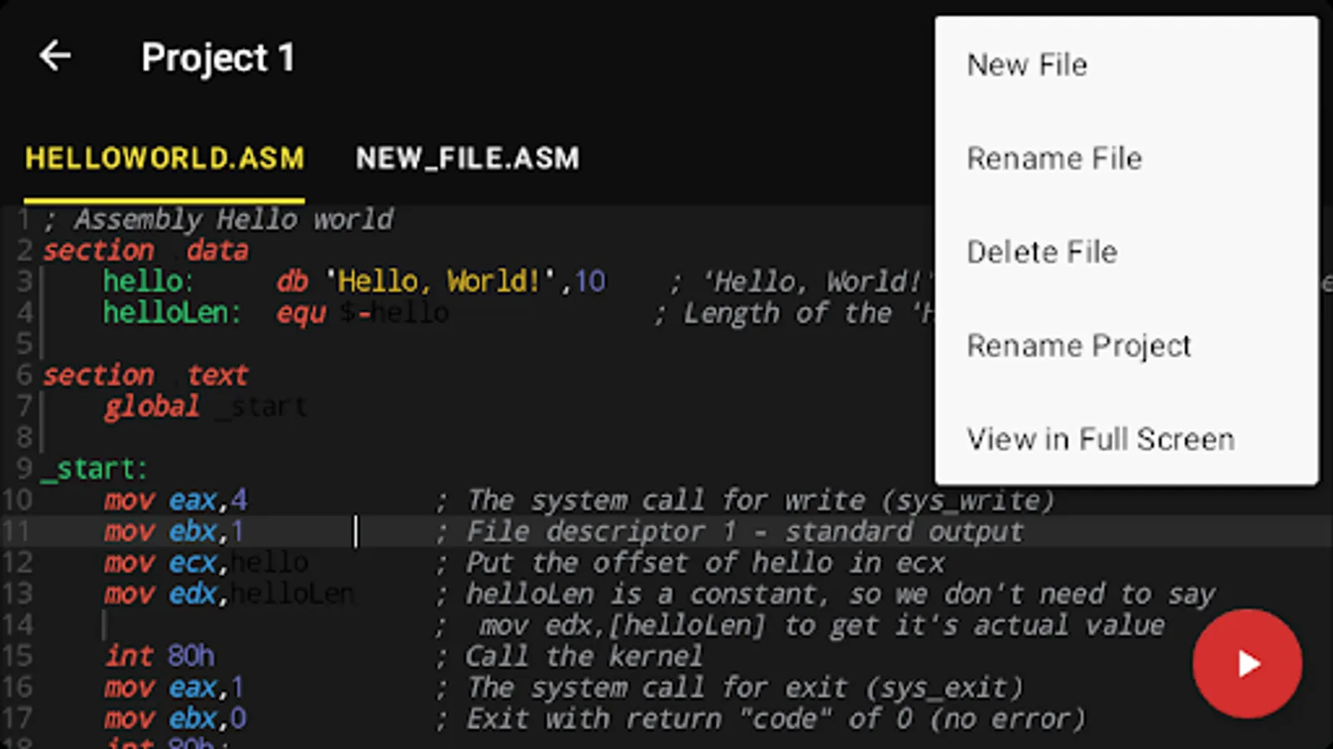Click the '_start:' label line

point(94,469)
